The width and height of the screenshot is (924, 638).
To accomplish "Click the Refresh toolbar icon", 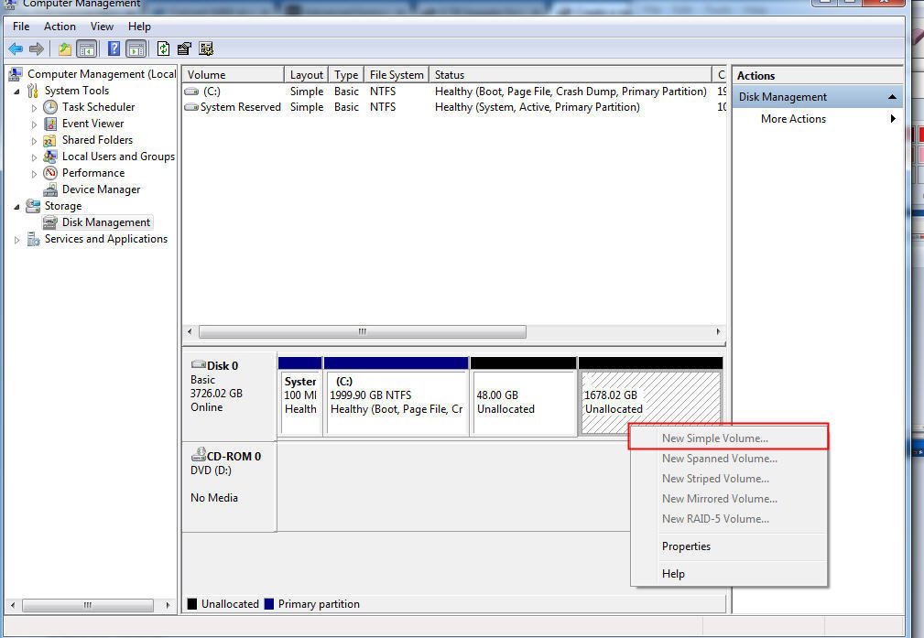I will 163,49.
